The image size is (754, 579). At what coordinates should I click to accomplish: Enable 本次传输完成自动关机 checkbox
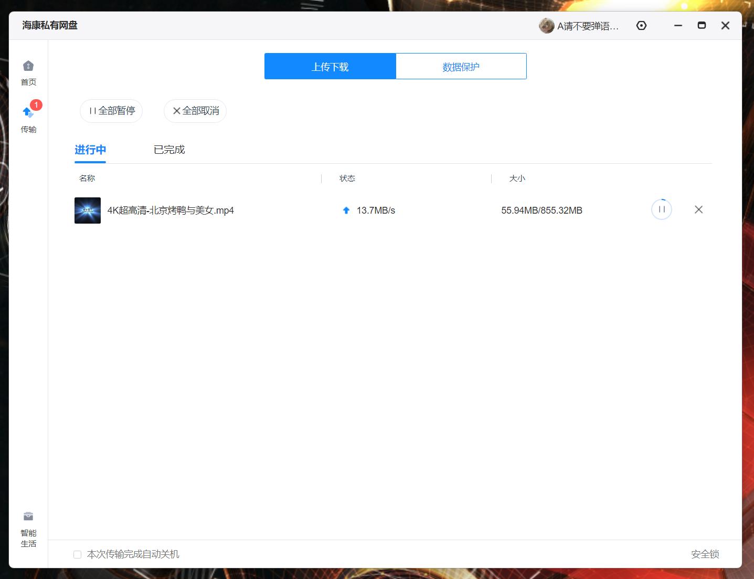[x=78, y=554]
